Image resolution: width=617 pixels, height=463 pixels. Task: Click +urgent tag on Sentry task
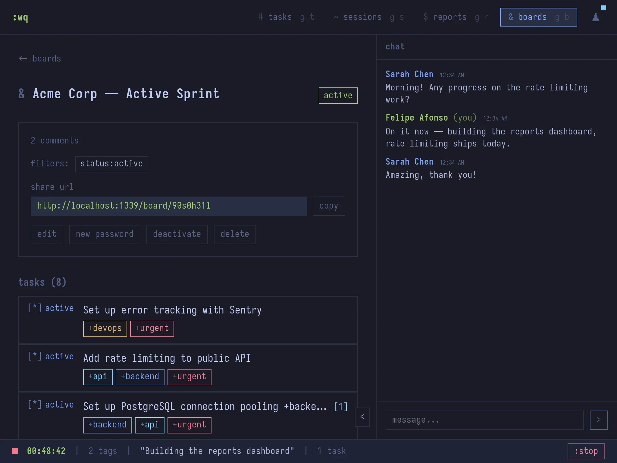[152, 329]
